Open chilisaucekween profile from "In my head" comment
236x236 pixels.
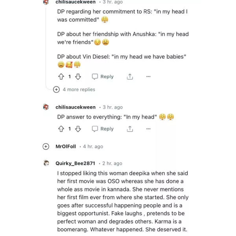(x=76, y=107)
